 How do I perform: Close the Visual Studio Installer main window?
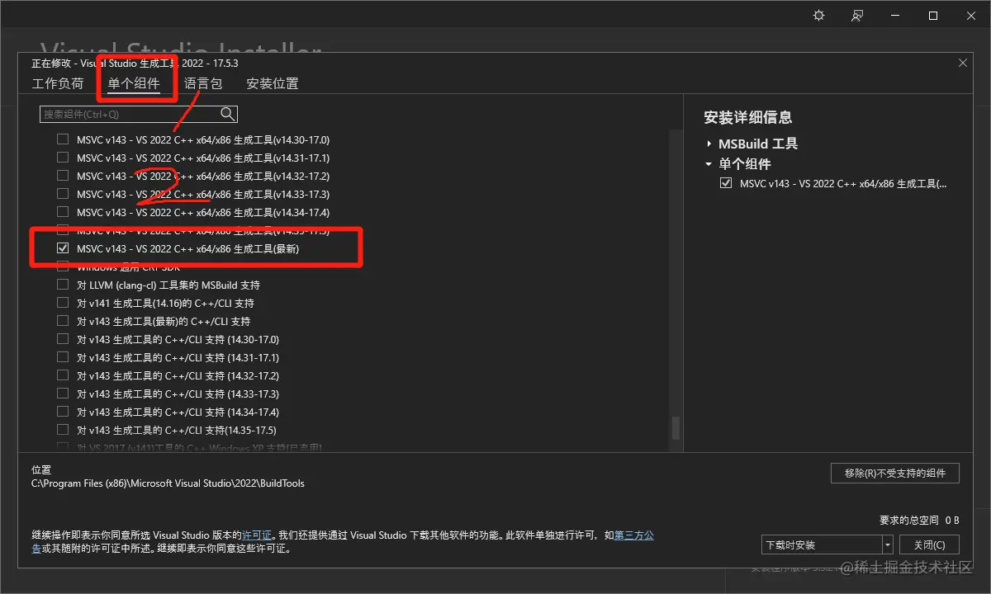click(x=971, y=16)
